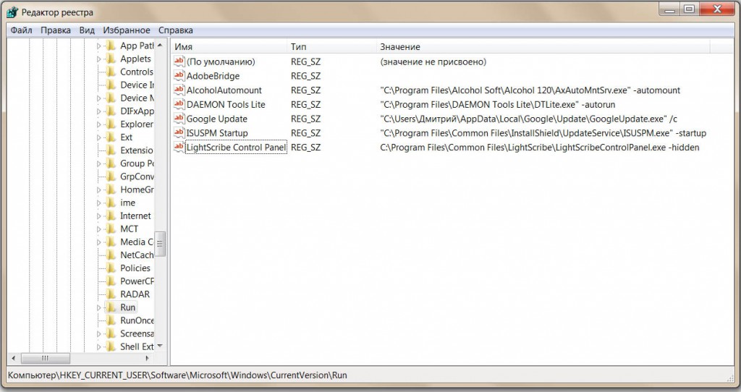Select the DAEMON Tools Lite value name
This screenshot has width=741, height=392.
(226, 104)
